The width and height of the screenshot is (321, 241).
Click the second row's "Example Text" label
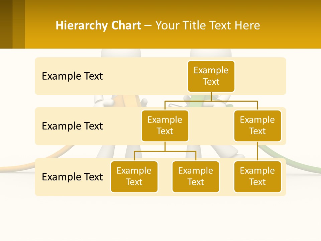(72, 126)
